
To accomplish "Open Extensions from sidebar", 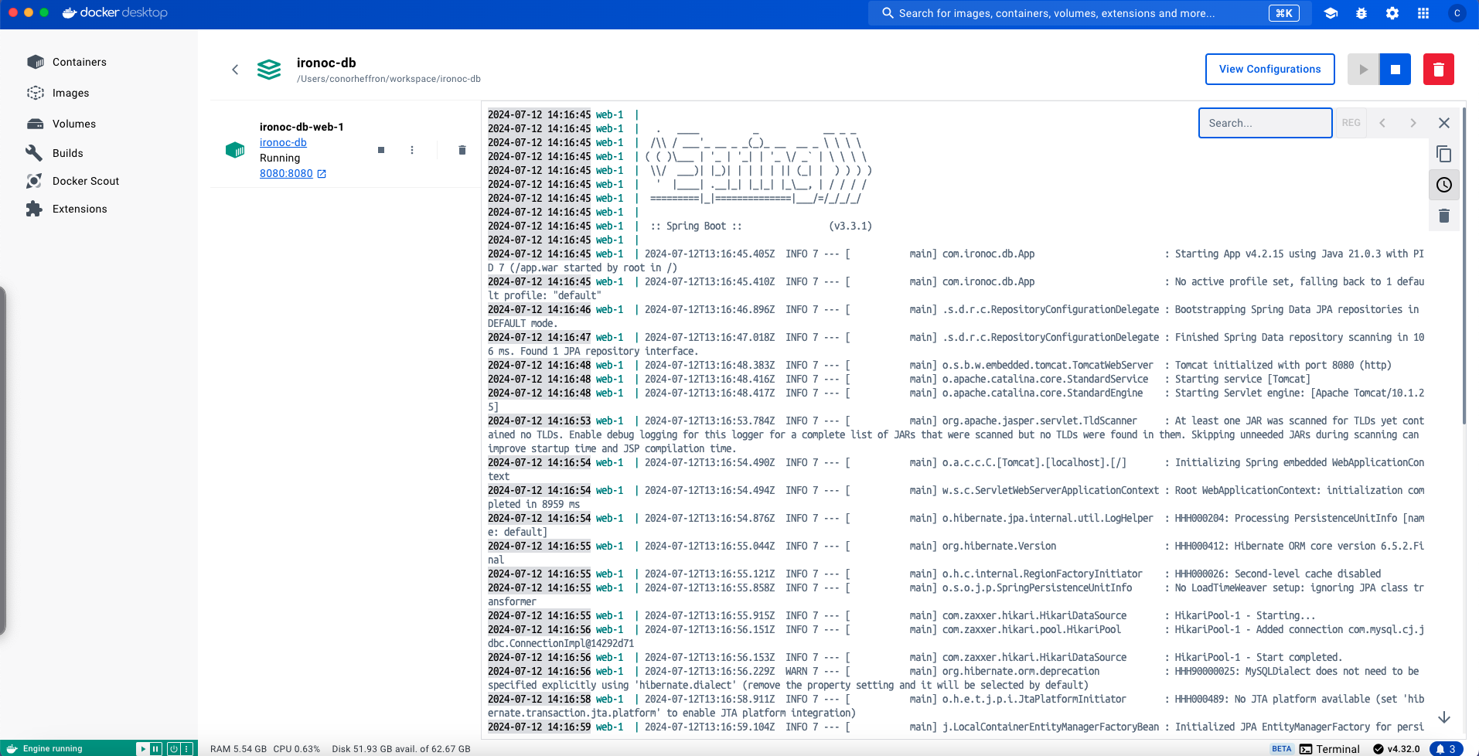I will [x=66, y=209].
